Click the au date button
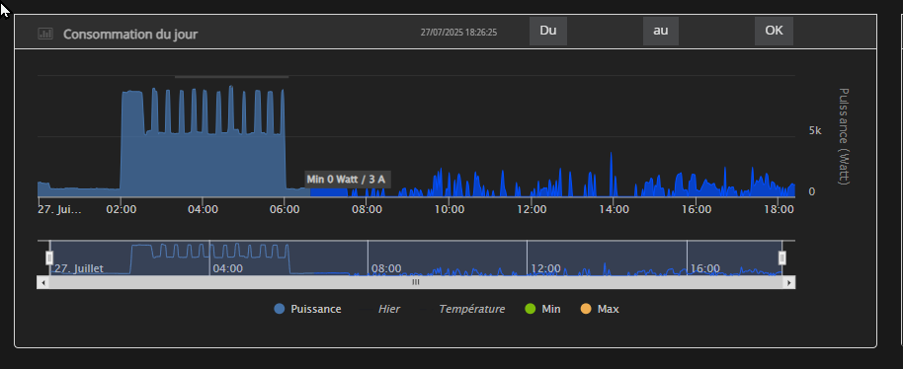 (x=661, y=31)
